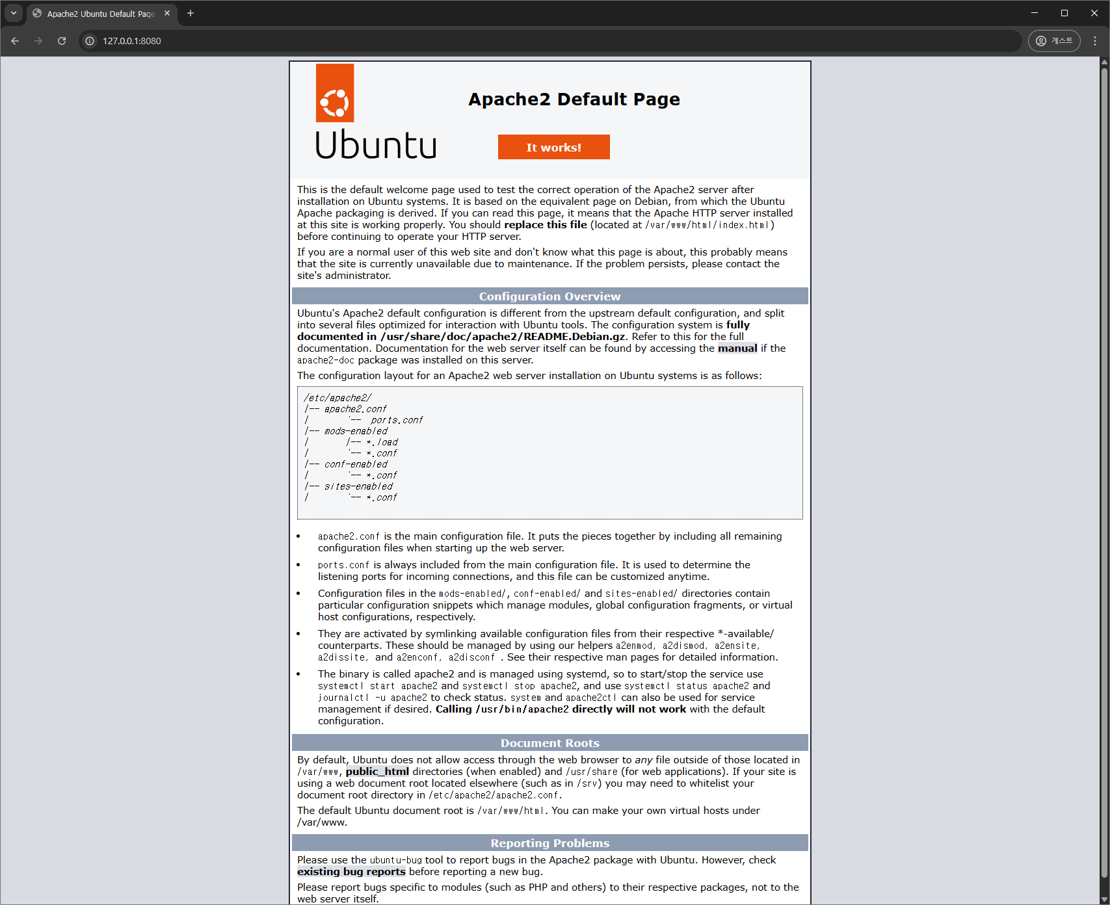
Task: Maximize the browser window
Action: pyautogui.click(x=1064, y=13)
